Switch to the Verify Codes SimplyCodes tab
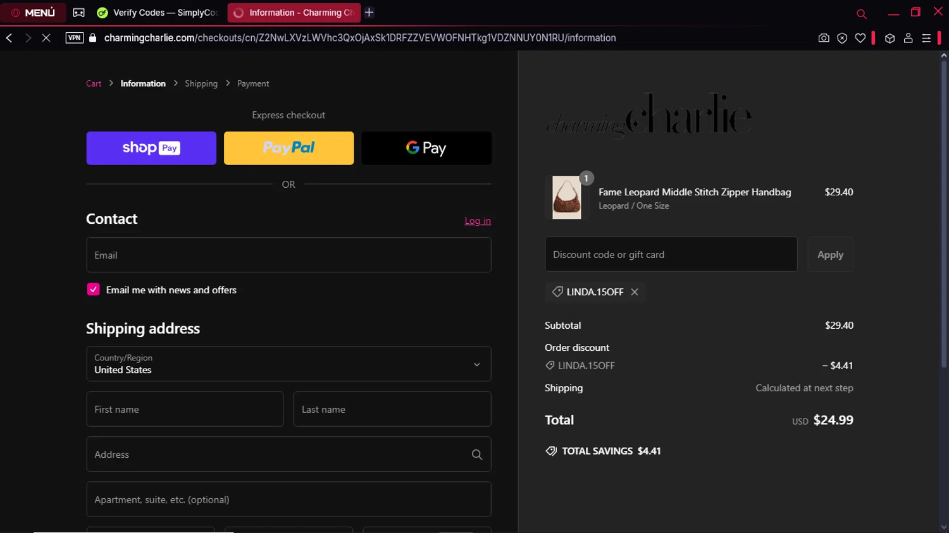The image size is (949, 533). [158, 13]
